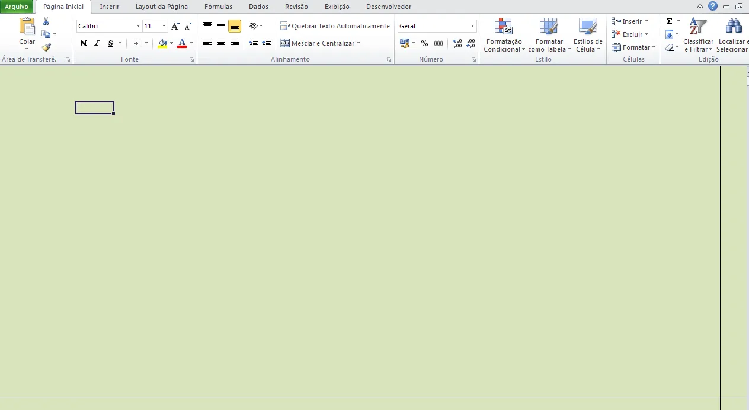This screenshot has height=410, width=749.
Task: Click Quebrar Texto Automaticamente button
Action: pos(335,26)
